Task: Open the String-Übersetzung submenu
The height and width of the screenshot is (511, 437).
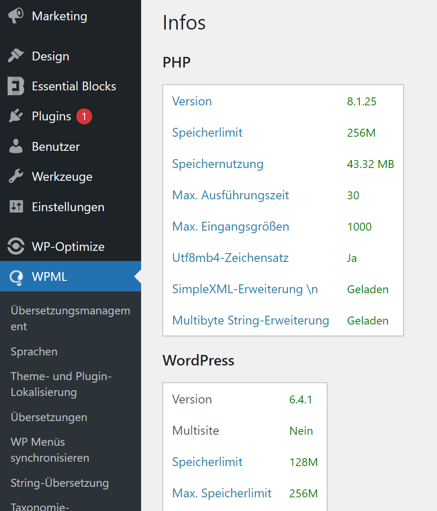Action: (x=60, y=483)
